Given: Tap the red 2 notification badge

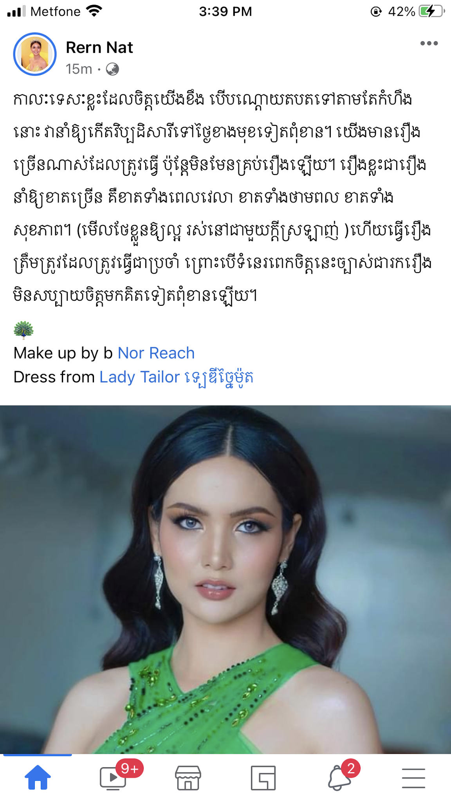Looking at the screenshot, I should pyautogui.click(x=351, y=768).
